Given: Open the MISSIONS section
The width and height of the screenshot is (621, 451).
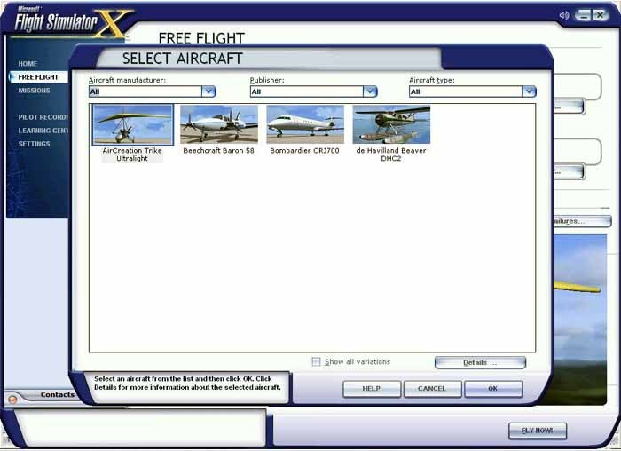Looking at the screenshot, I should coord(34,91).
